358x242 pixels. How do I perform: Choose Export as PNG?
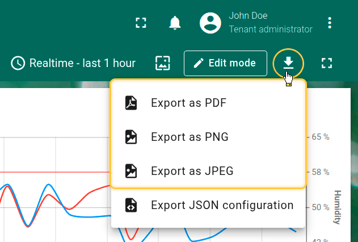pyautogui.click(x=189, y=137)
